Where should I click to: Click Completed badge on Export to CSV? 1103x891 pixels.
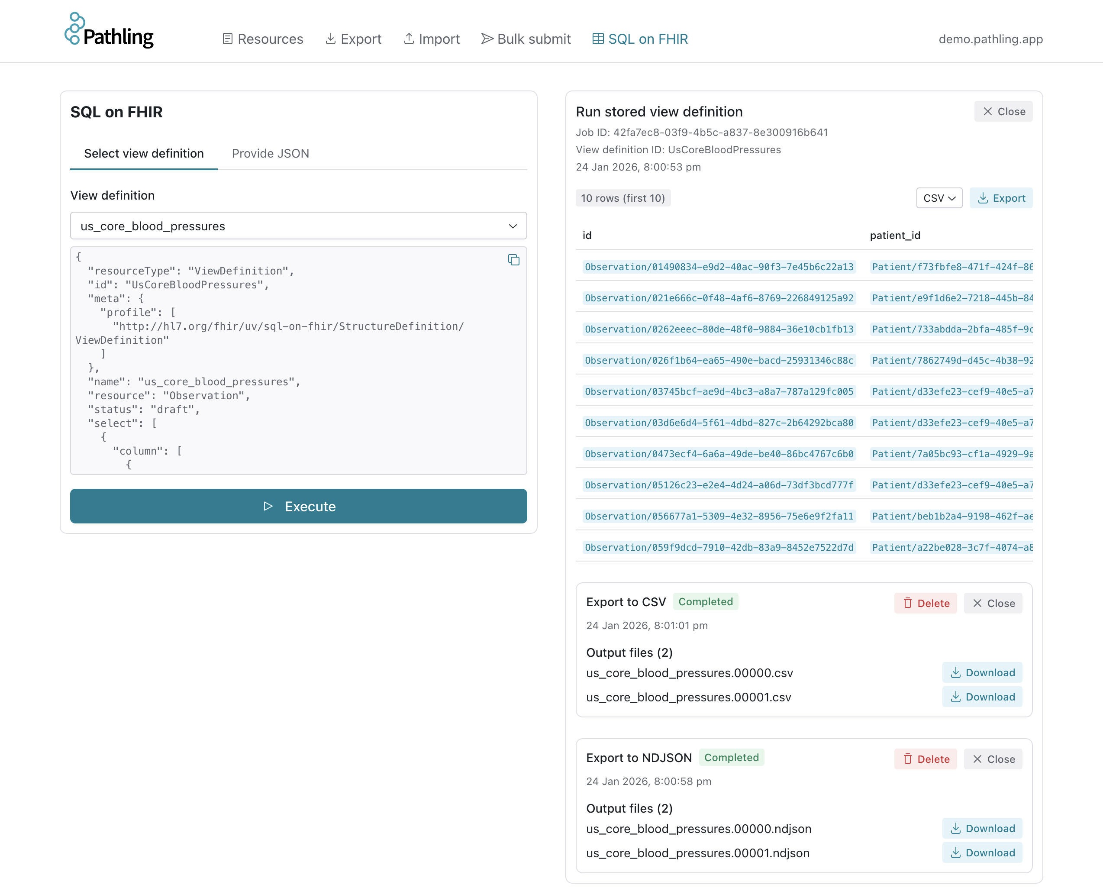(706, 601)
